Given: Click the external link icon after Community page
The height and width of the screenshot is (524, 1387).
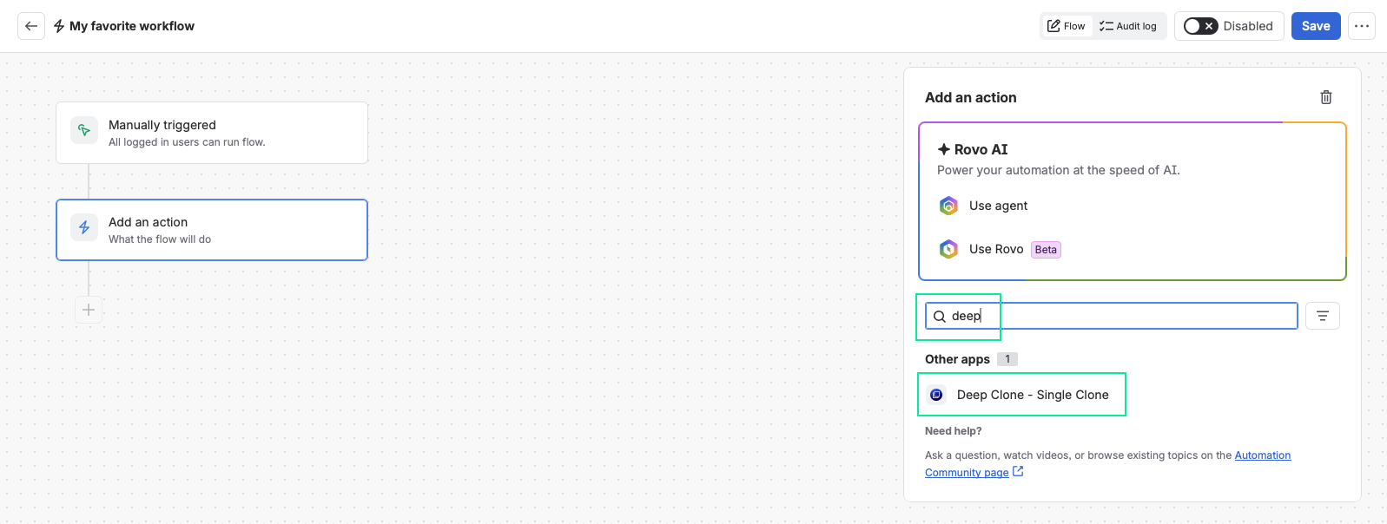Looking at the screenshot, I should (x=1018, y=472).
